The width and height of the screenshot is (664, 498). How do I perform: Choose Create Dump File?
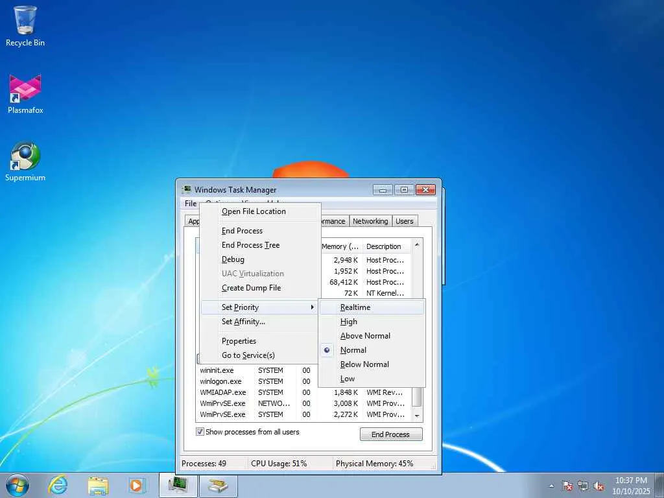point(259,288)
